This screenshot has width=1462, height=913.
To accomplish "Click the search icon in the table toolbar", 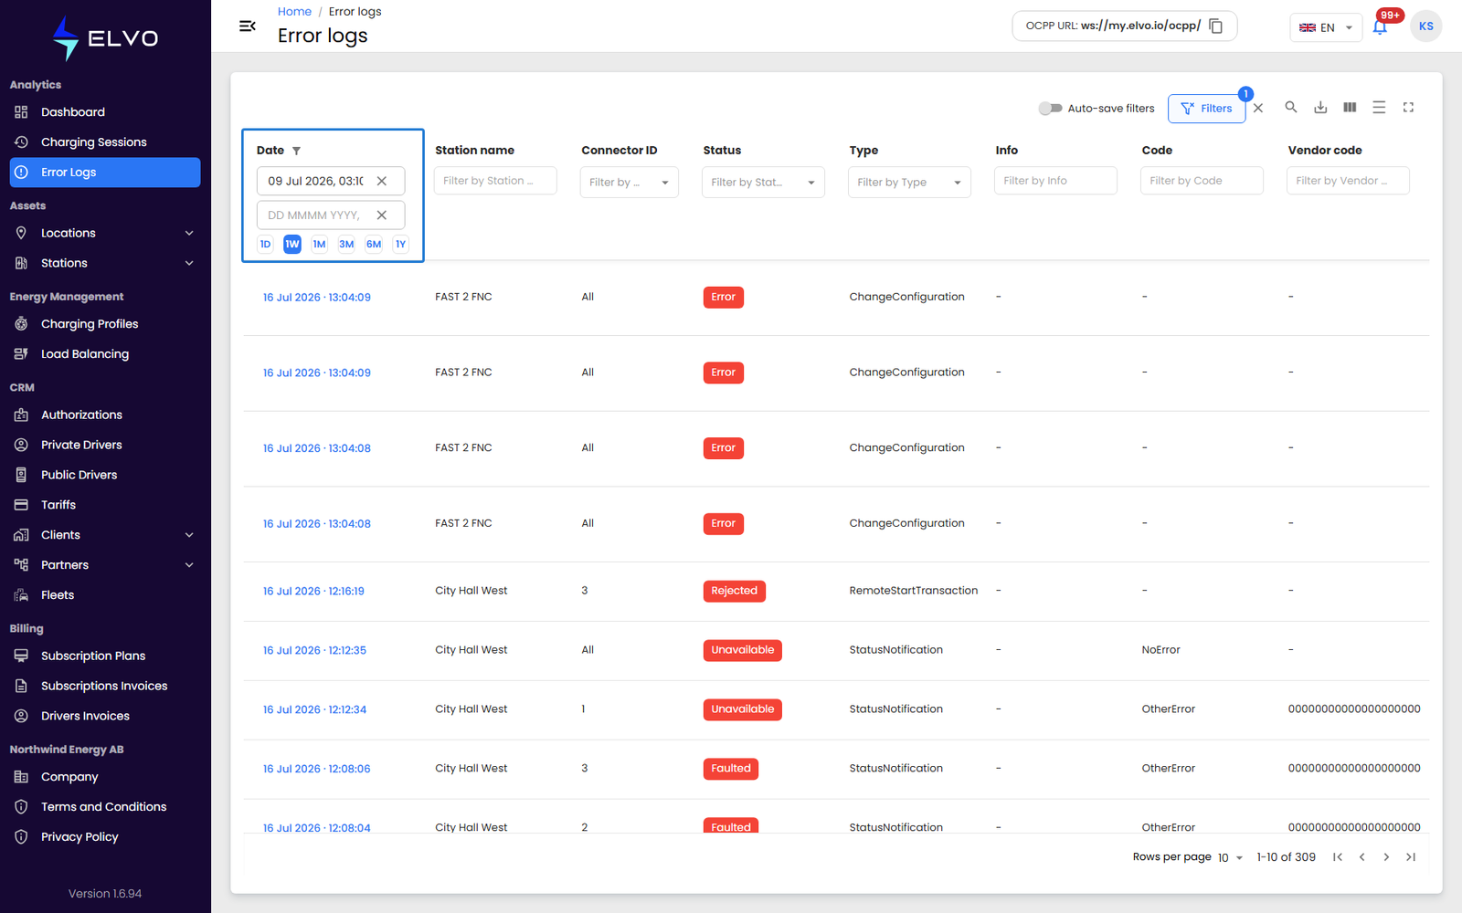I will [1291, 107].
